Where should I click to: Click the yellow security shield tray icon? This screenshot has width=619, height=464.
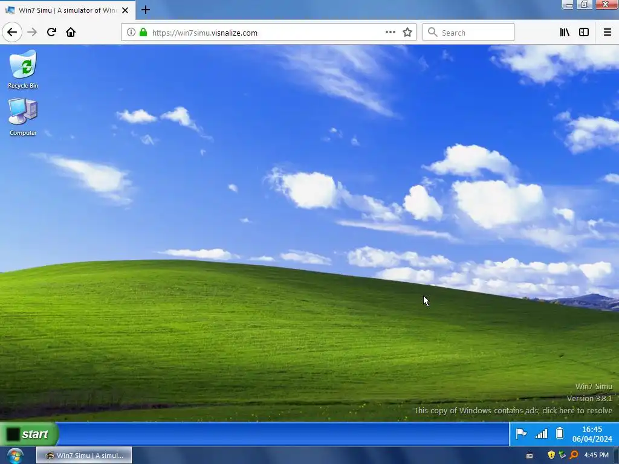[x=551, y=455]
